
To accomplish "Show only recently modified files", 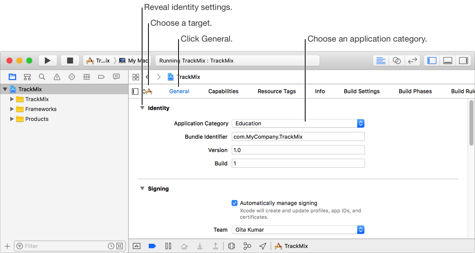I will click(x=111, y=246).
